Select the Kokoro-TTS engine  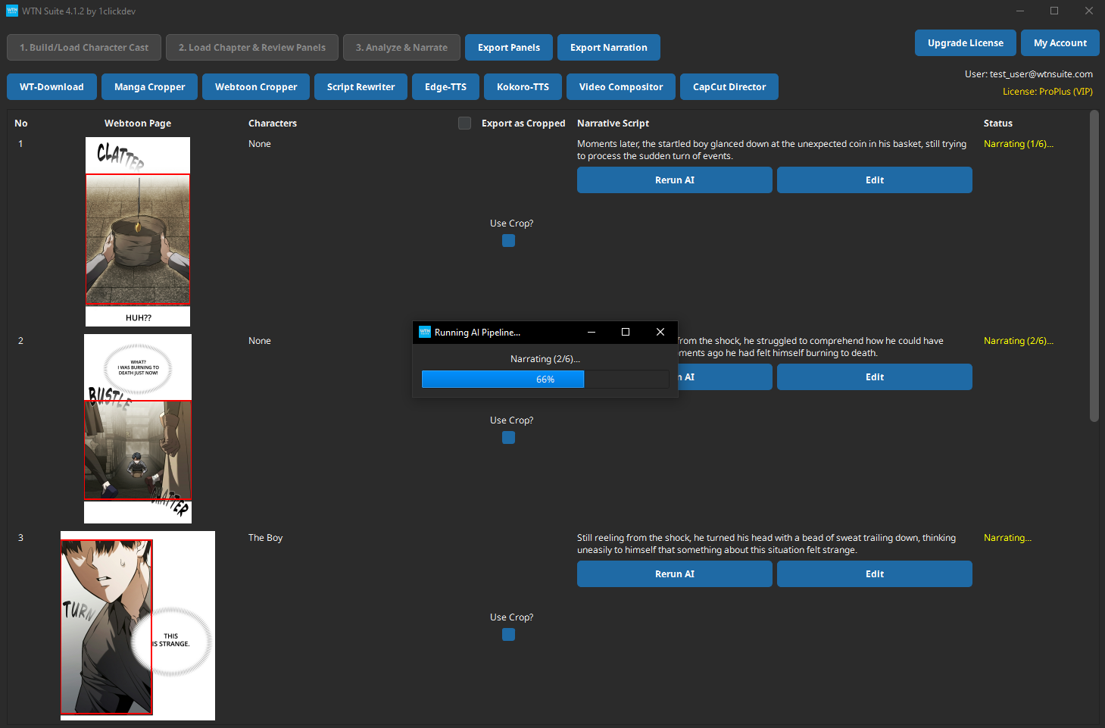pos(523,86)
